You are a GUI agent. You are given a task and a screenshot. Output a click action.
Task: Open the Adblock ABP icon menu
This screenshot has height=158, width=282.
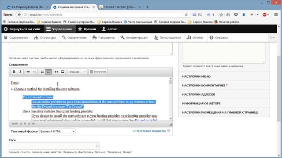pos(265,14)
